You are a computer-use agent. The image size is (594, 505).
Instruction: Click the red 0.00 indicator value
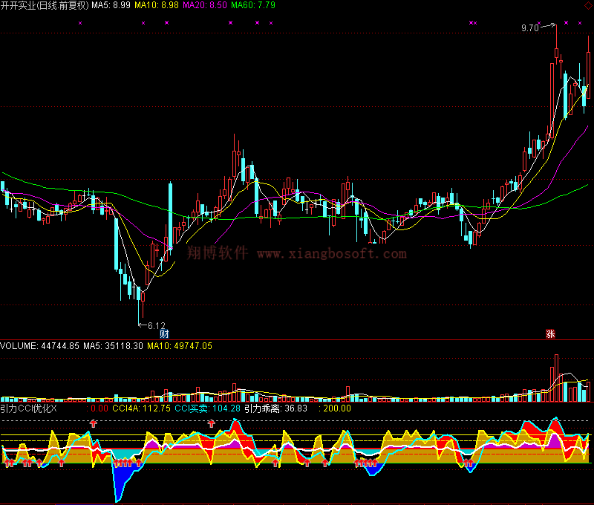(99, 408)
